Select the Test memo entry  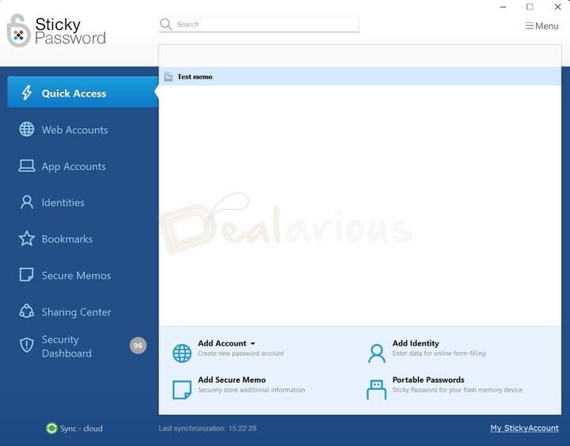click(x=360, y=77)
